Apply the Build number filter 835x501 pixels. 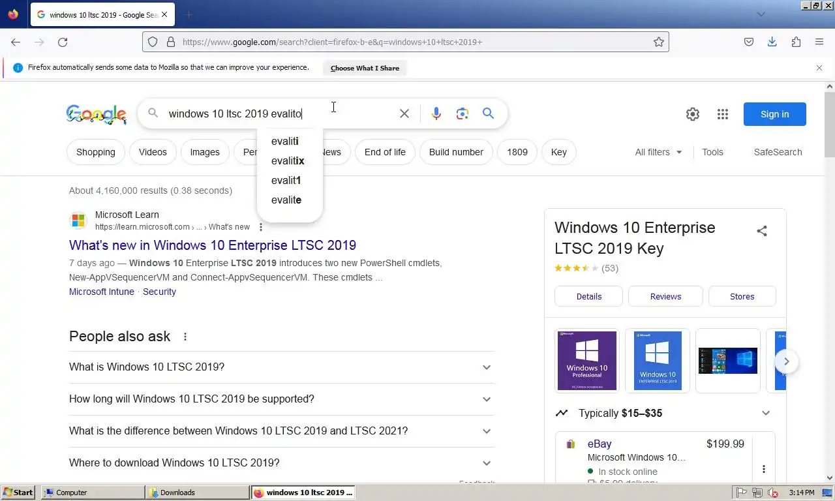click(456, 152)
